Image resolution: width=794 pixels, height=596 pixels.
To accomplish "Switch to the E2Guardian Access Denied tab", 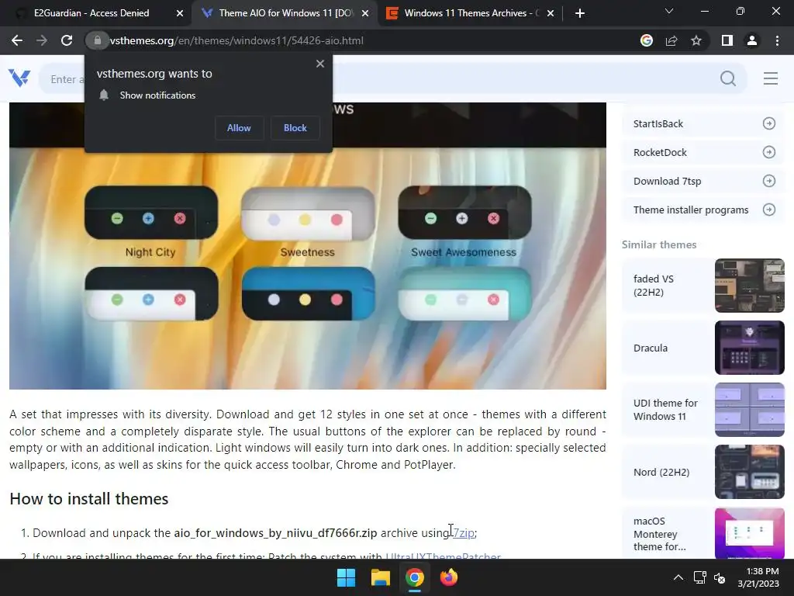I will click(x=91, y=13).
